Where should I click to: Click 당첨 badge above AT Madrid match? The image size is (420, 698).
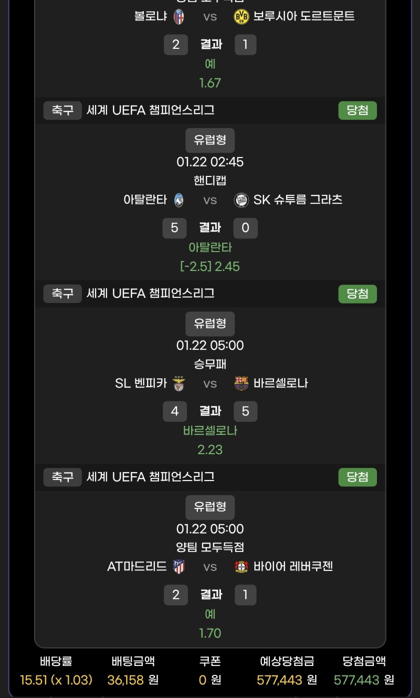pyautogui.click(x=358, y=477)
